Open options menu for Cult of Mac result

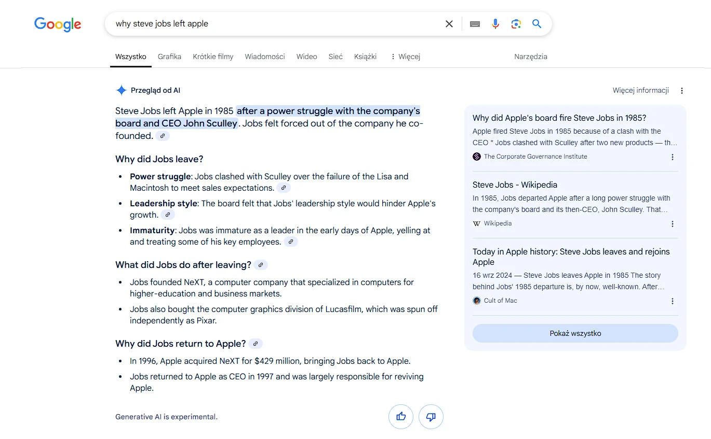click(673, 301)
